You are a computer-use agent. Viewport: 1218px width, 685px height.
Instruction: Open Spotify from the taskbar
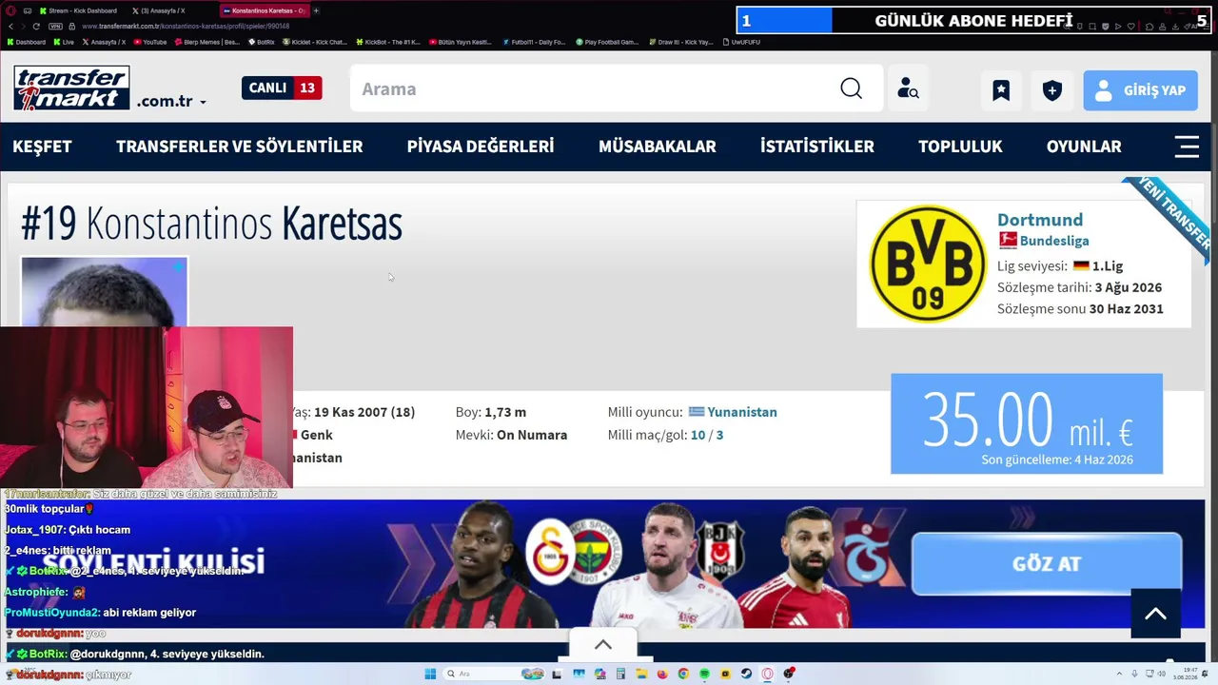click(x=704, y=674)
